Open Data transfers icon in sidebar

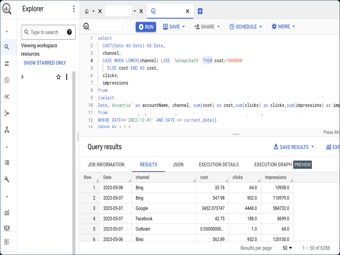point(7,64)
